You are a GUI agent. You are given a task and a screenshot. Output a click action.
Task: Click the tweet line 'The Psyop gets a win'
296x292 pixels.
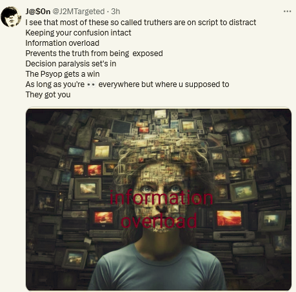(63, 74)
